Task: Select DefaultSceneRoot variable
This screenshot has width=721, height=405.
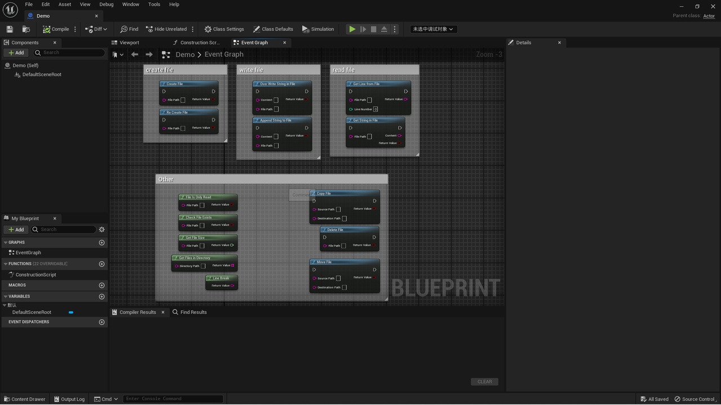Action: tap(32, 312)
